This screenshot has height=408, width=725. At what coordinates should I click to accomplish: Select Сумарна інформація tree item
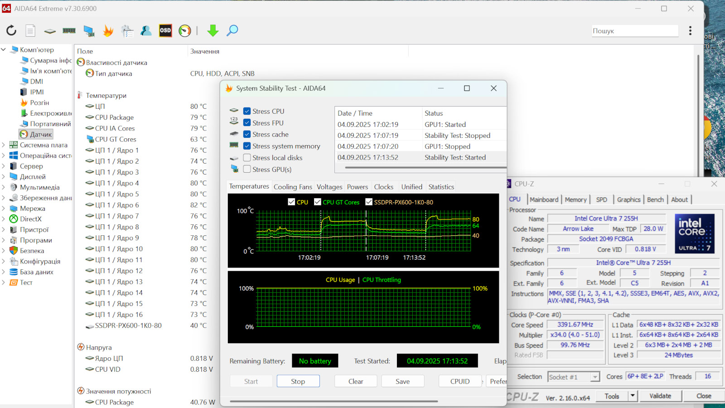pos(51,60)
